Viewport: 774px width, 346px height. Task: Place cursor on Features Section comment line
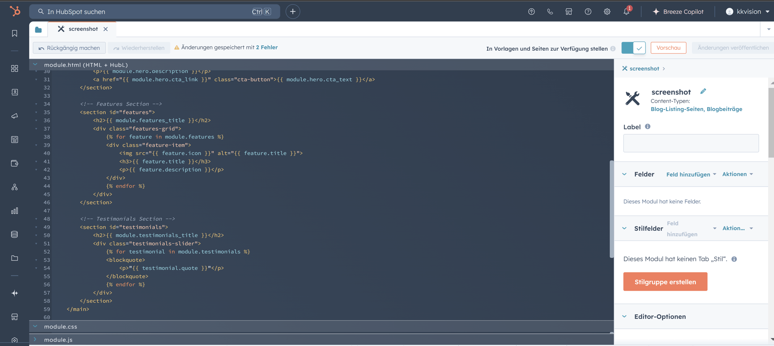pyautogui.click(x=121, y=104)
